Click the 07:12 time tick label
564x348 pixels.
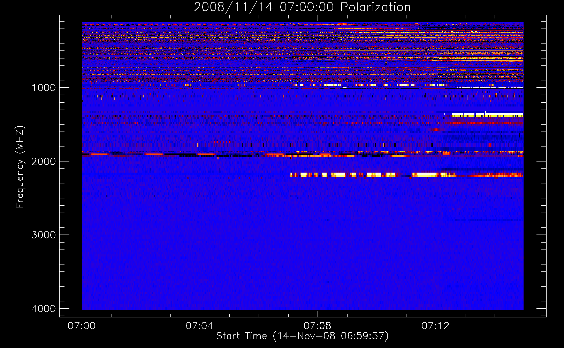coord(435,326)
